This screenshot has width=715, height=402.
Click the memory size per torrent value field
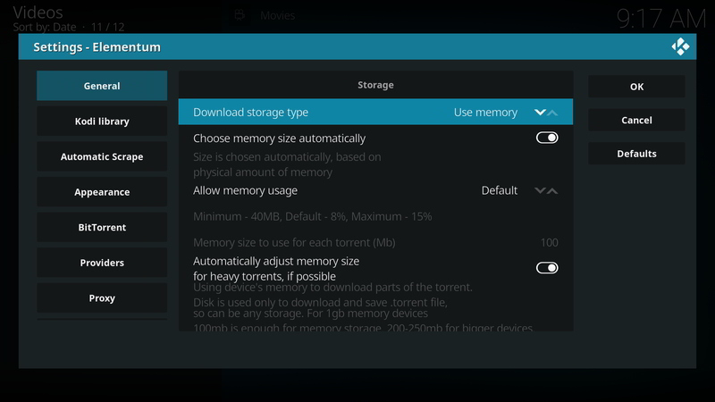pos(548,243)
